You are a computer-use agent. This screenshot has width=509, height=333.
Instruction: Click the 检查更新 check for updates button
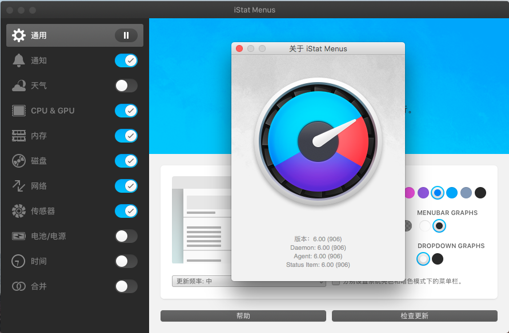[415, 316]
